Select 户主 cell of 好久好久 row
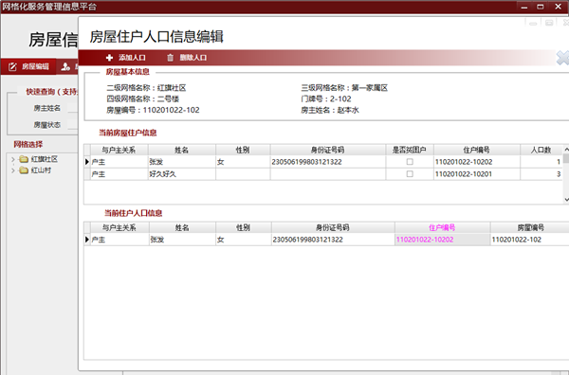This screenshot has height=375, width=569. pos(119,174)
